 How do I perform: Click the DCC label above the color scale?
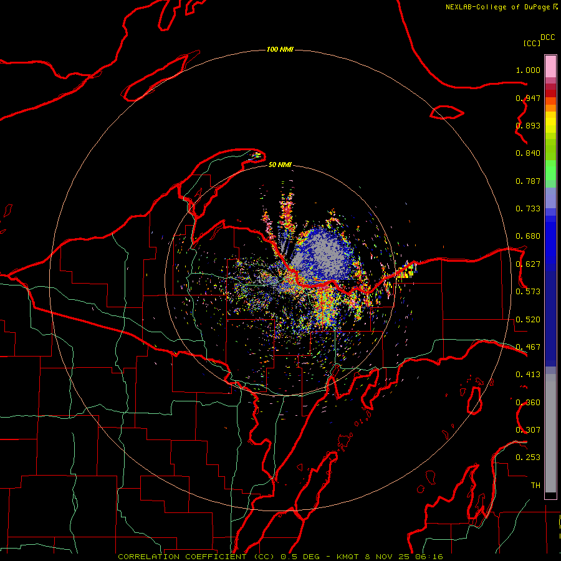point(547,37)
